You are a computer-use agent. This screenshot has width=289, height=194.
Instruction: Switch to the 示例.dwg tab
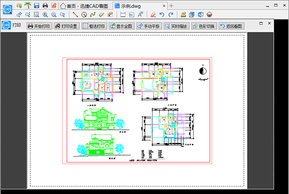point(135,5)
